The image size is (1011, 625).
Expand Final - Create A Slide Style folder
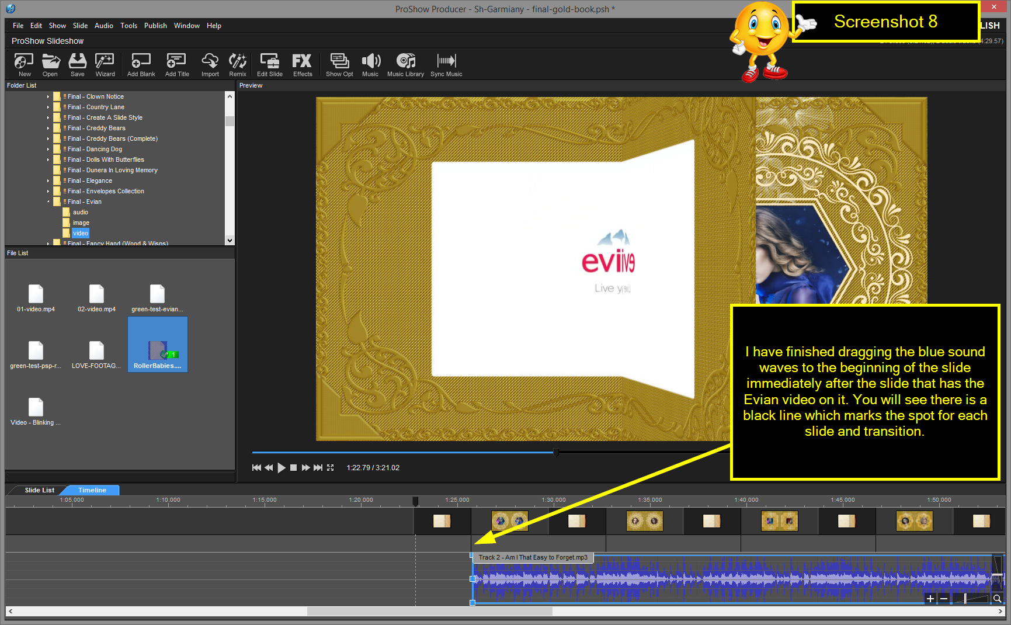(48, 118)
